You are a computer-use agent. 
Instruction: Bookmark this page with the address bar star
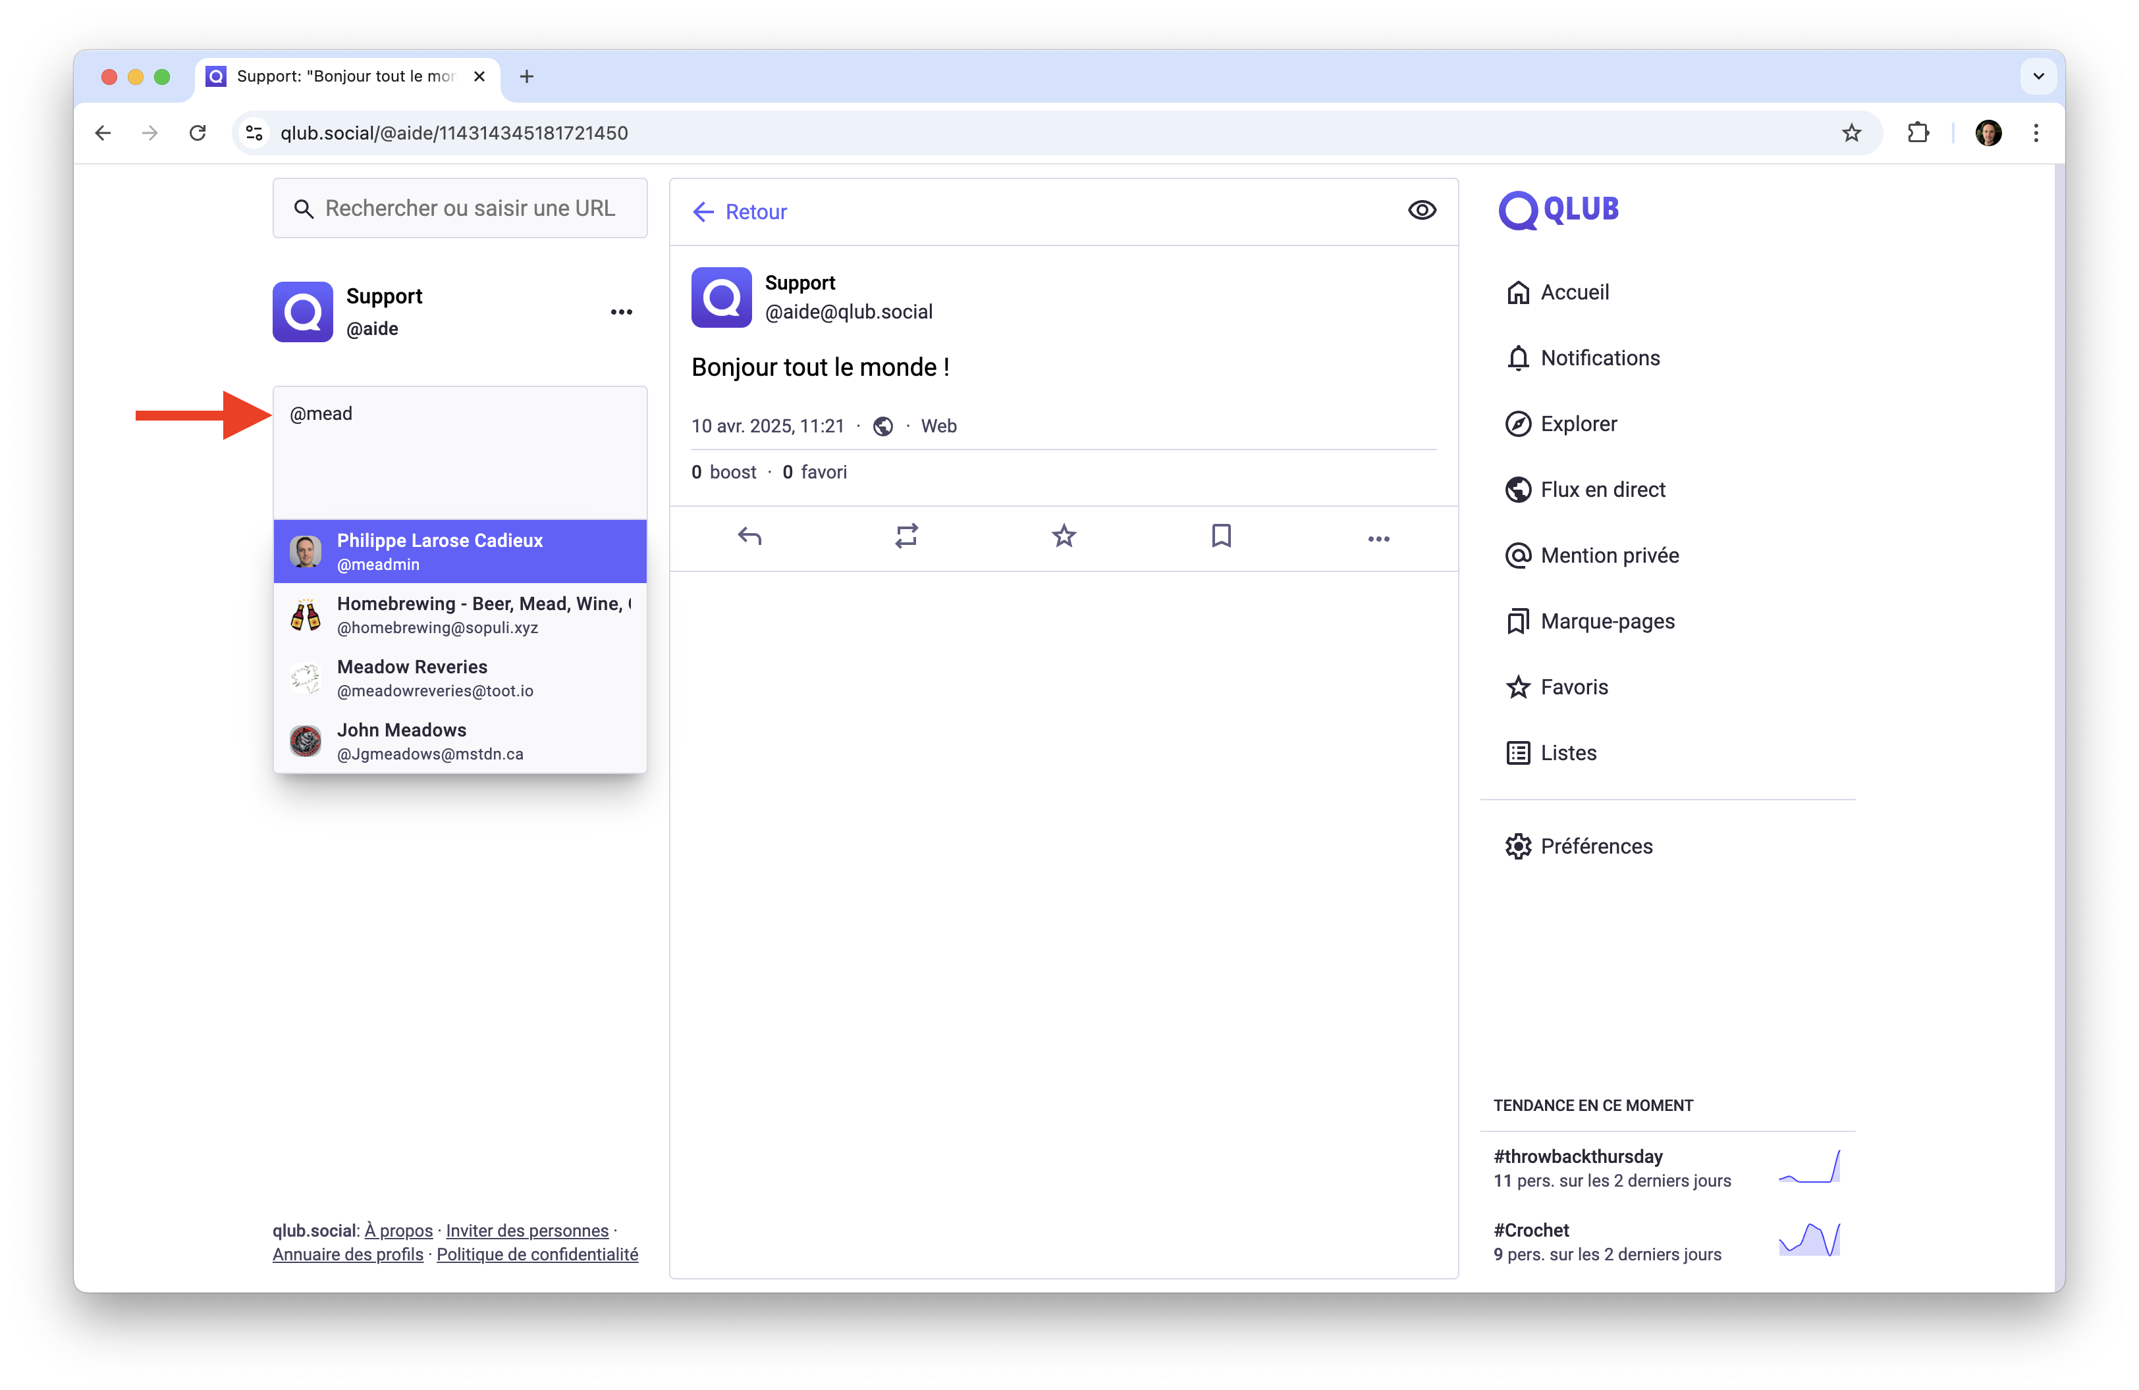click(x=1851, y=133)
